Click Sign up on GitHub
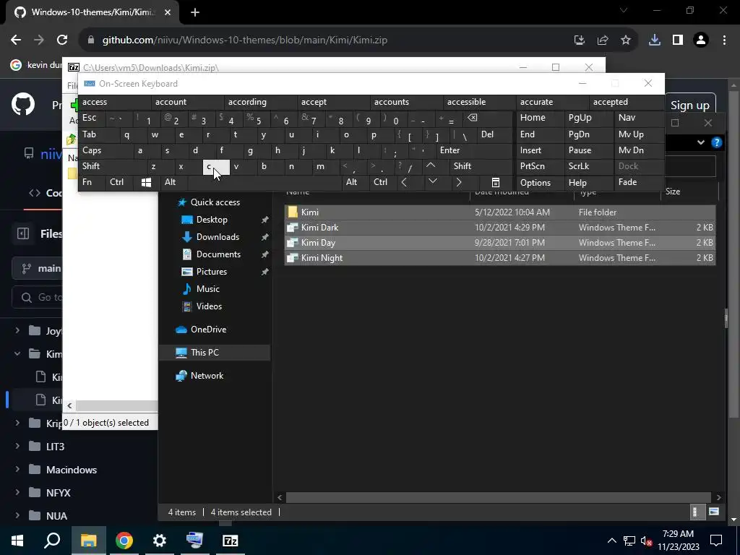 [x=689, y=106]
